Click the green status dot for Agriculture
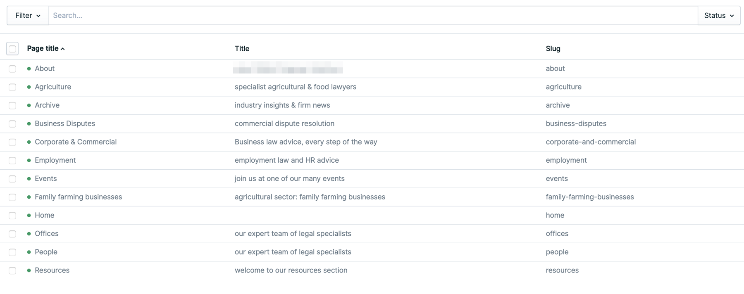This screenshot has height=294, width=744. pyautogui.click(x=29, y=87)
